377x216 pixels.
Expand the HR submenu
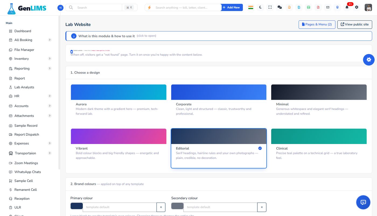point(50,96)
